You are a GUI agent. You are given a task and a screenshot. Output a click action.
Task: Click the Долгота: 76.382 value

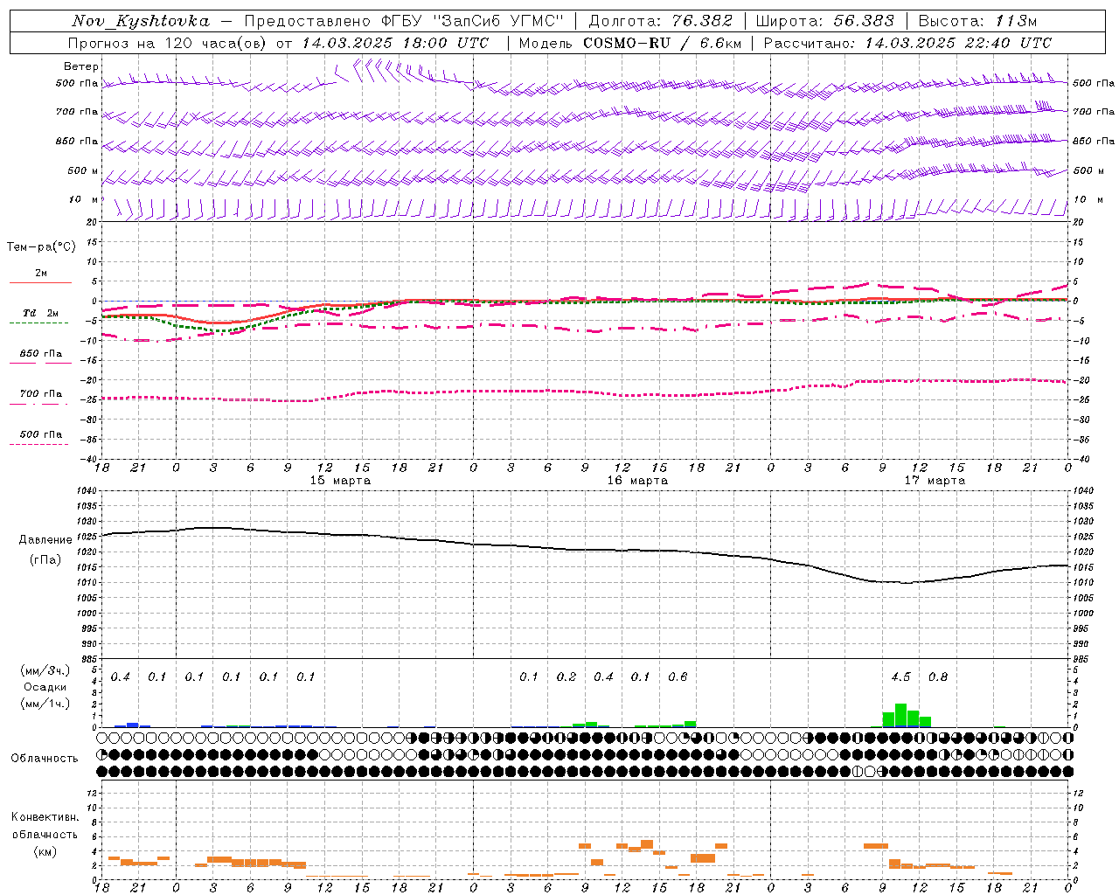661,21
